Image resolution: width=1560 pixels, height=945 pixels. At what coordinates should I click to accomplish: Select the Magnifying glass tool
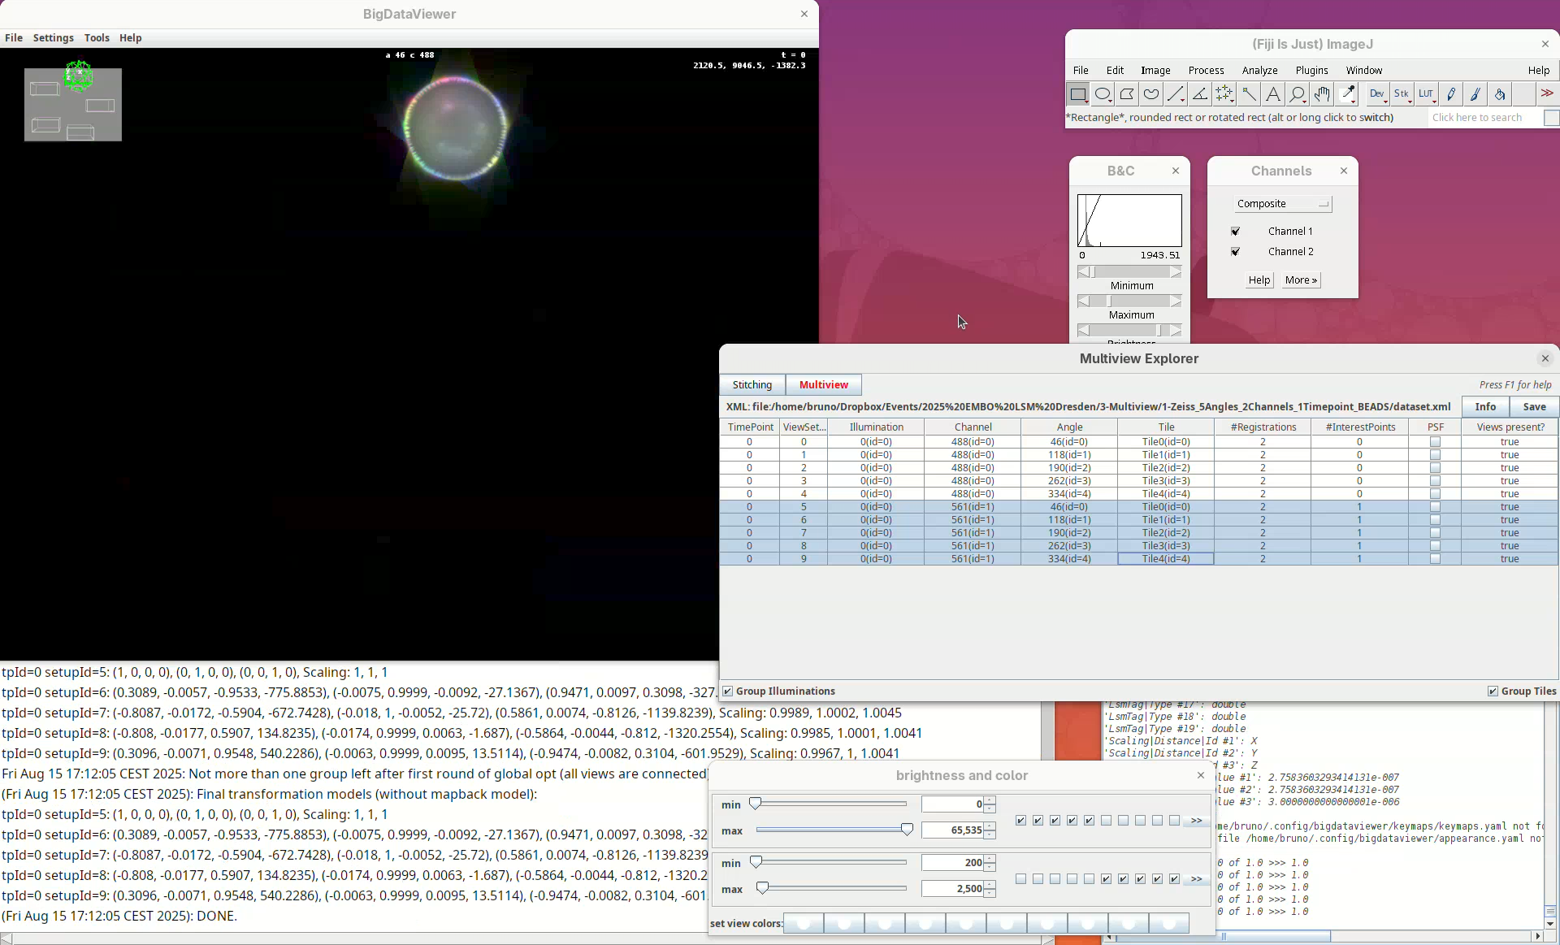1298,94
